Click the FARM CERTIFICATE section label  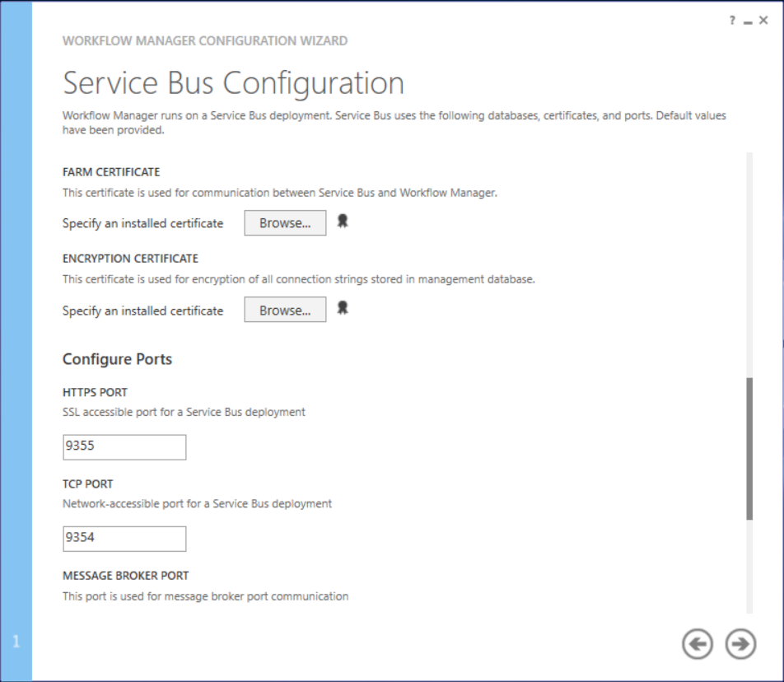click(111, 172)
